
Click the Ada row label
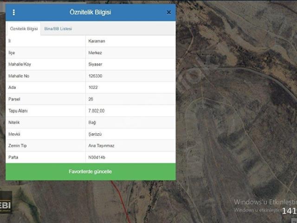12,88
